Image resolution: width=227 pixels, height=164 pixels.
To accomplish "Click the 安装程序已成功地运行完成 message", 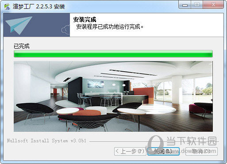I will [x=110, y=27].
